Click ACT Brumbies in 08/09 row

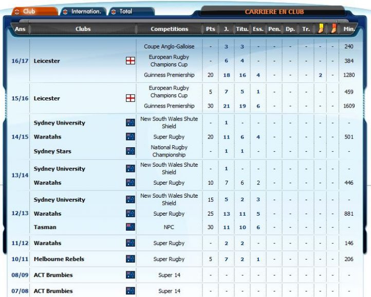pos(53,275)
